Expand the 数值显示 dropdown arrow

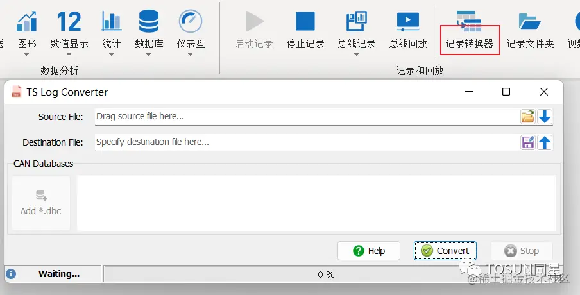point(69,55)
